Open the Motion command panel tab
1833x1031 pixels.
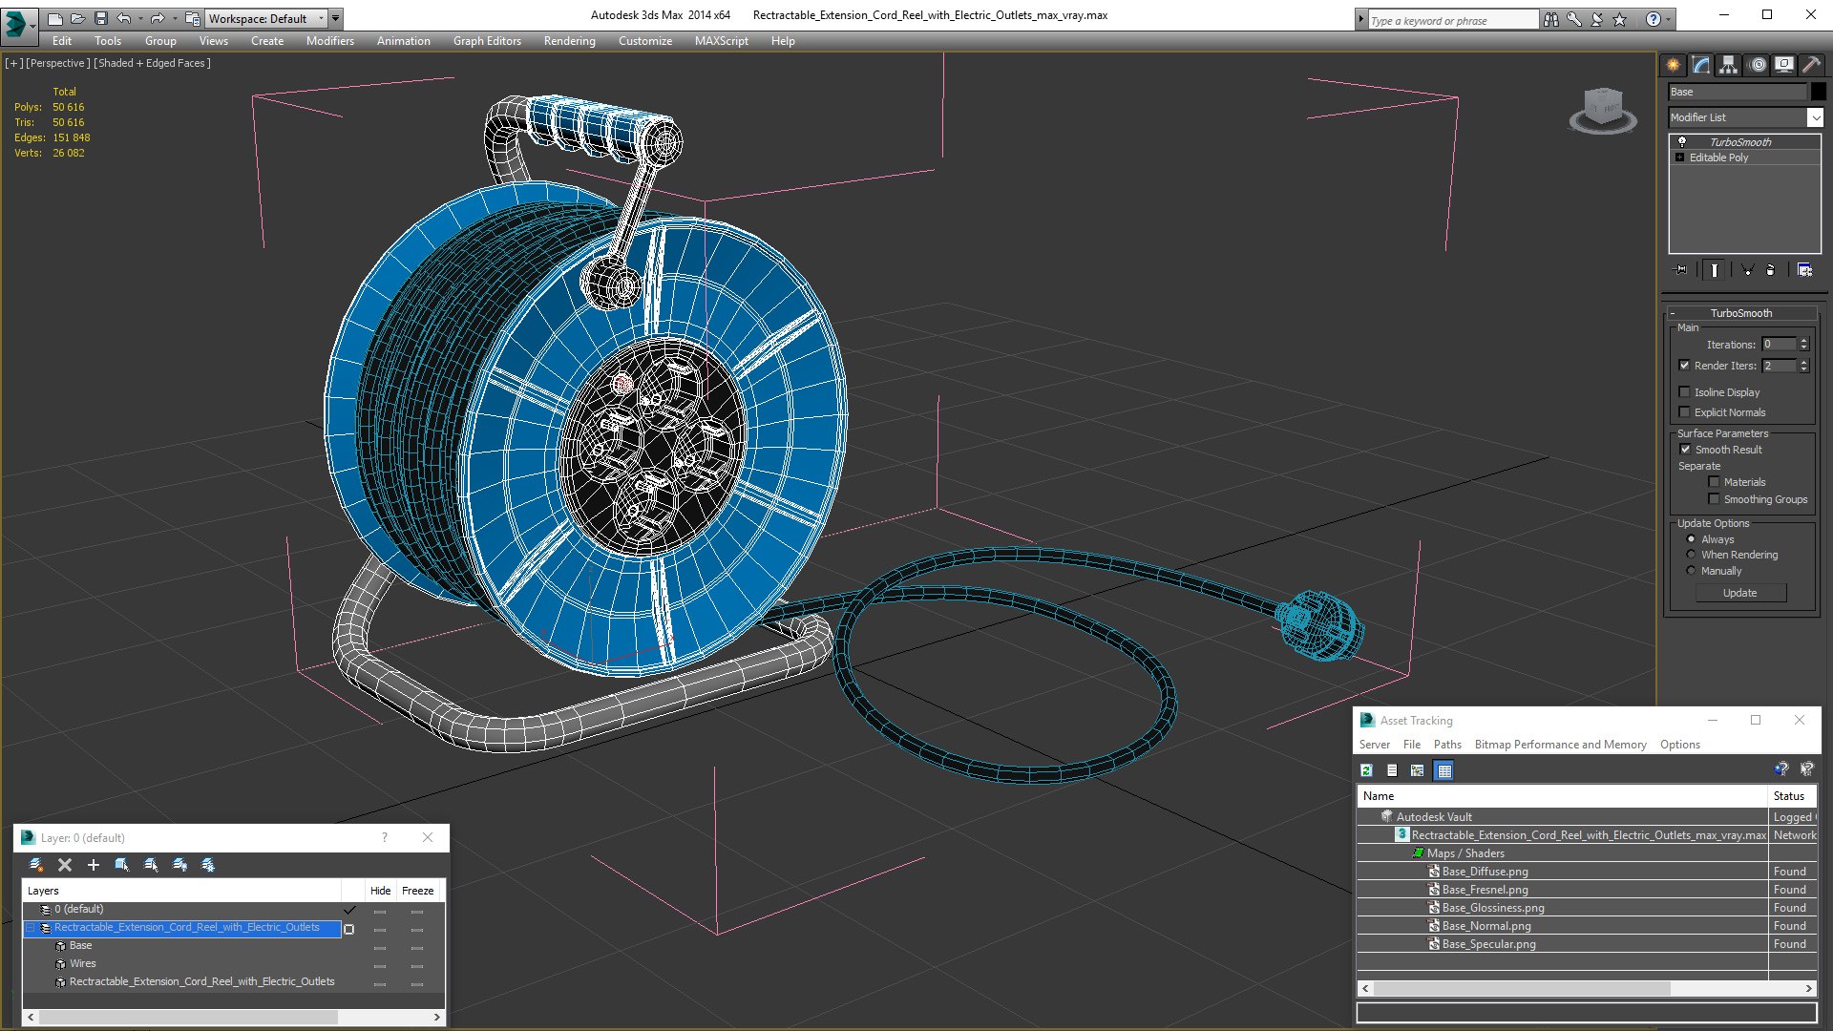tap(1757, 65)
